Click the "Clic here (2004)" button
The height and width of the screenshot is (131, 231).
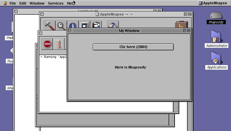point(133,47)
